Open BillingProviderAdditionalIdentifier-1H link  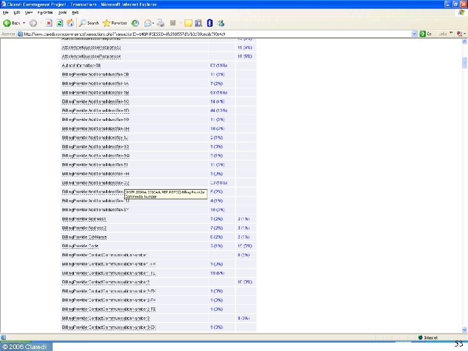(x=95, y=129)
